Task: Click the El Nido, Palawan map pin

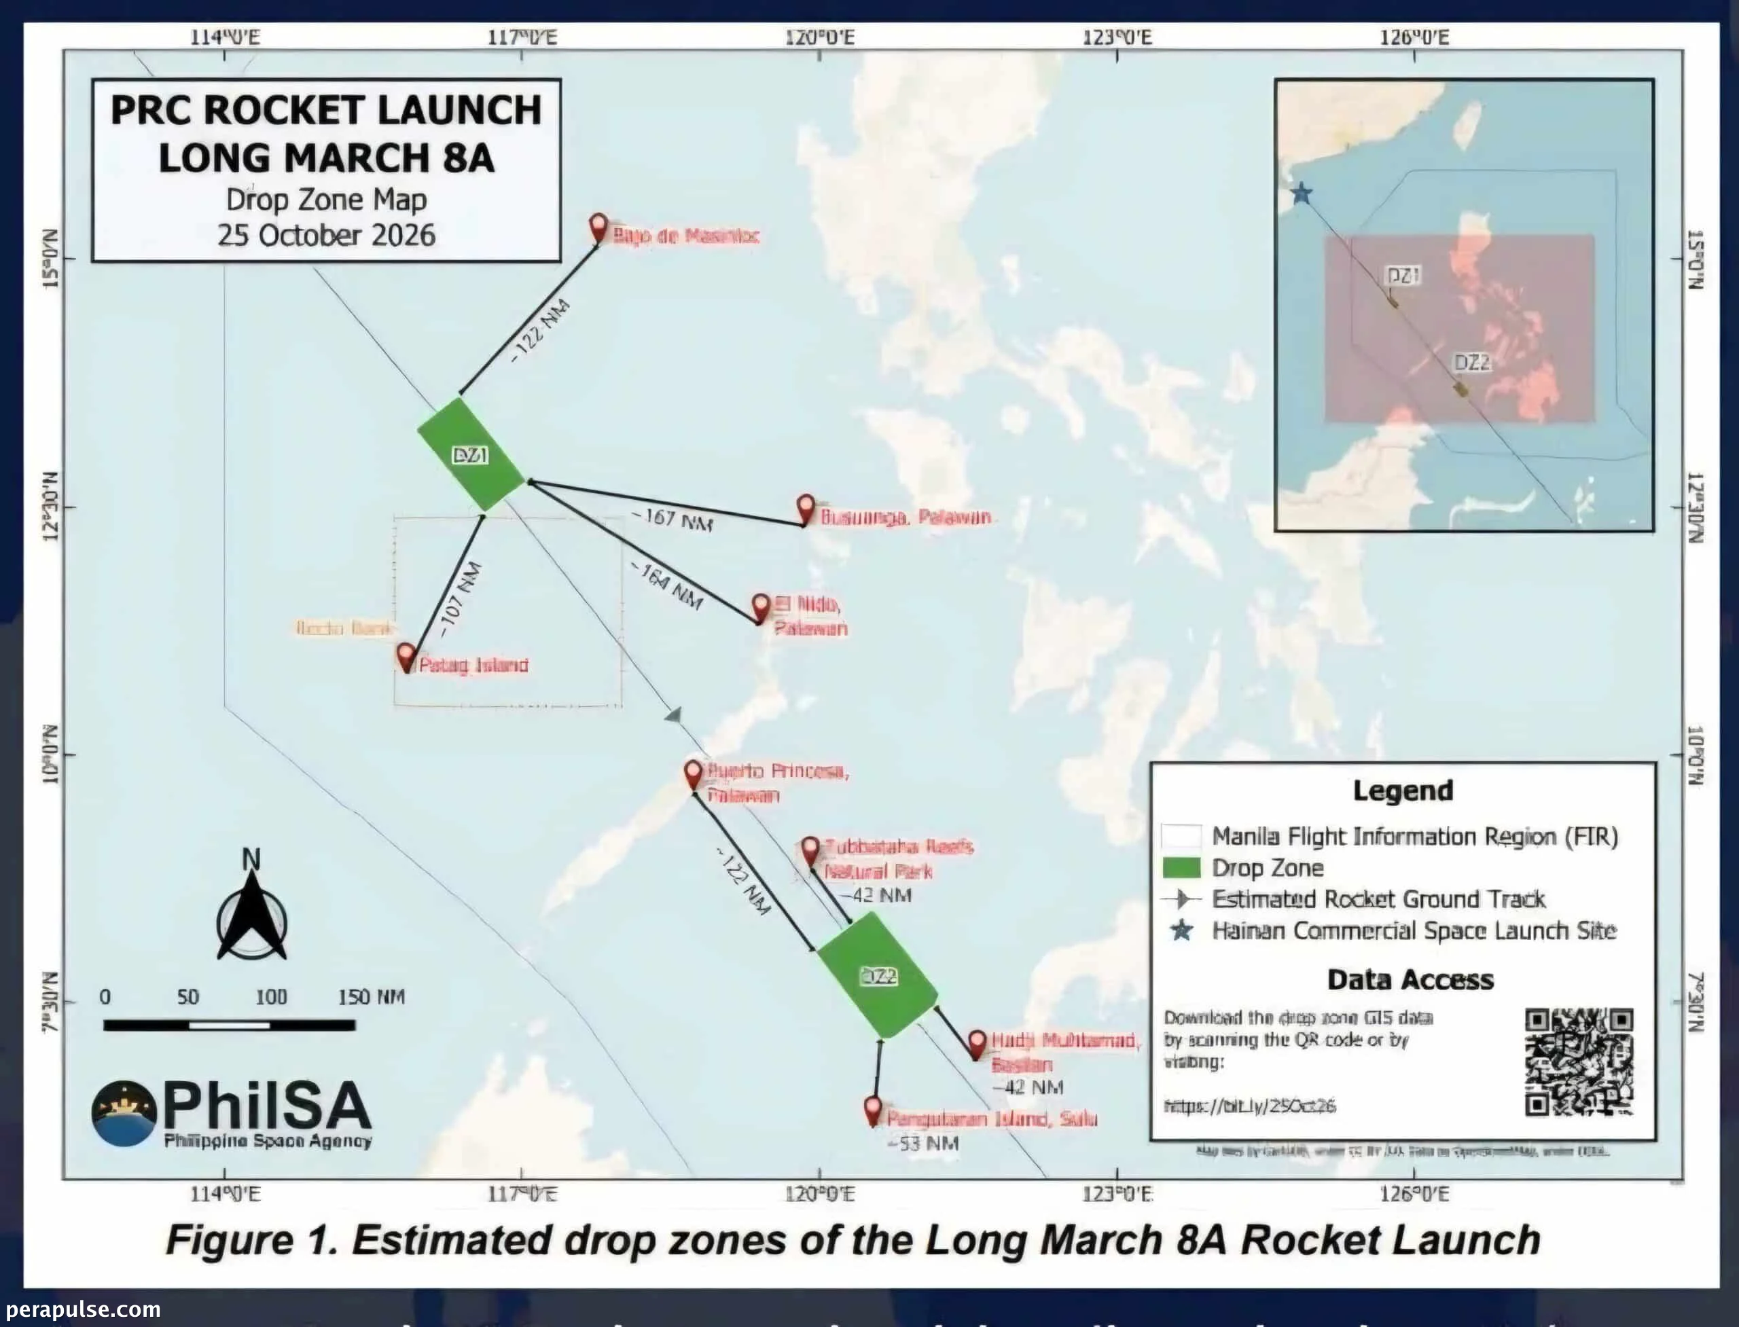Action: coord(760,608)
